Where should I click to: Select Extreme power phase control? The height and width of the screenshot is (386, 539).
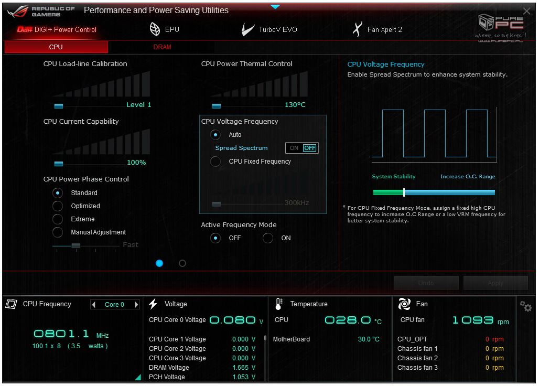[x=58, y=219]
